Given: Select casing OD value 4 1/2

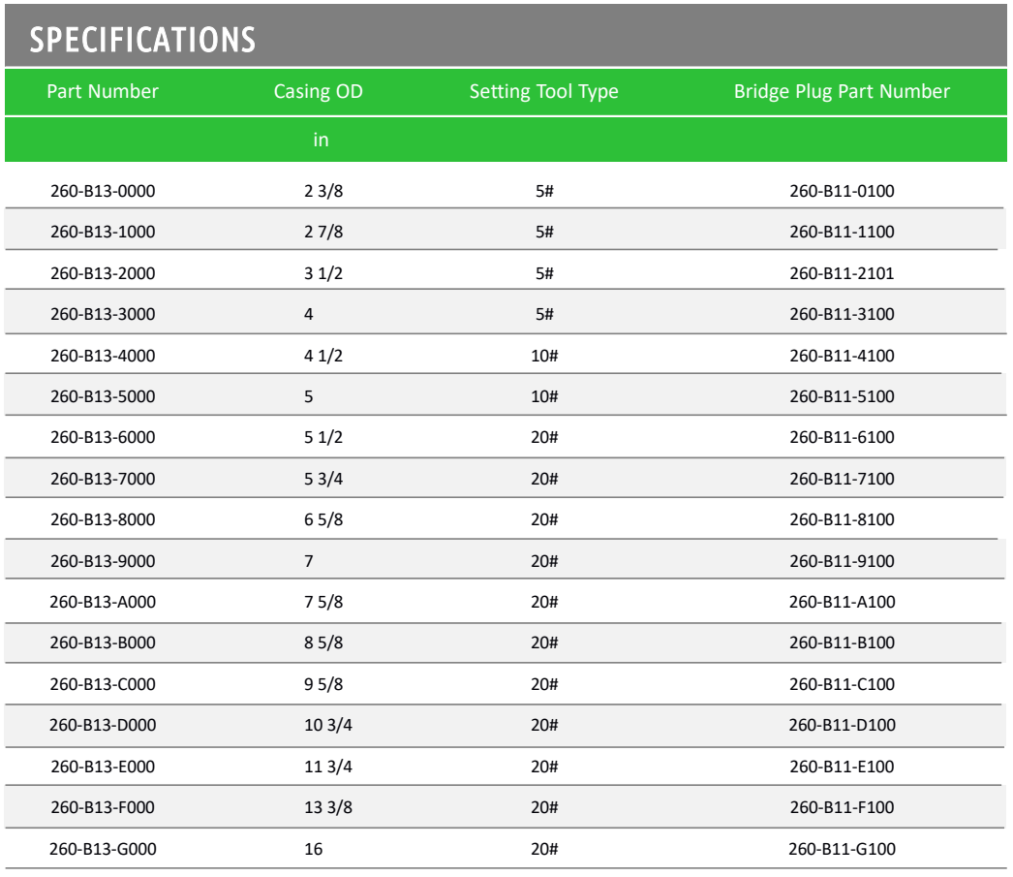Looking at the screenshot, I should coord(323,356).
